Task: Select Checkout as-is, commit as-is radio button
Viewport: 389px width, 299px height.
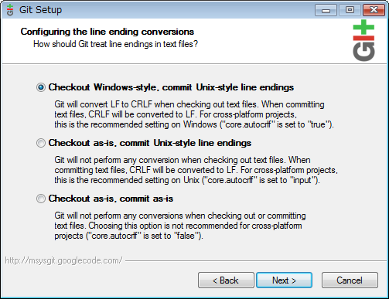Action: click(41, 199)
